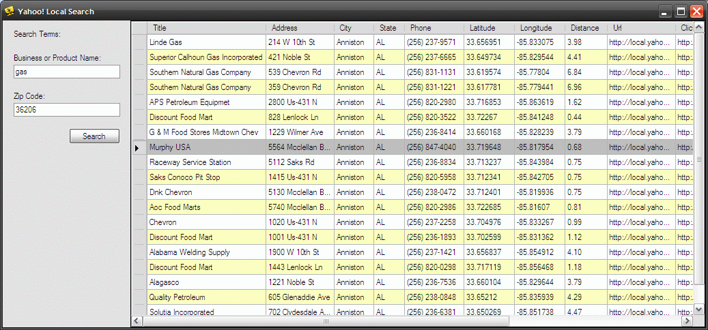Image resolution: width=708 pixels, height=330 pixels.
Task: Click the address 1020 Us-431 N
Action: tap(300, 222)
